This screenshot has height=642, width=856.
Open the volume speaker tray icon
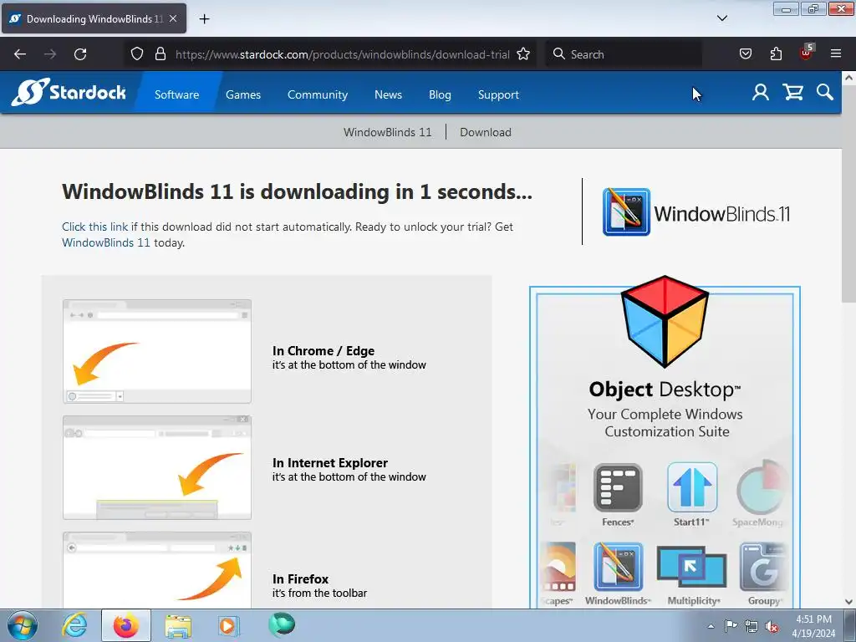[x=772, y=626]
